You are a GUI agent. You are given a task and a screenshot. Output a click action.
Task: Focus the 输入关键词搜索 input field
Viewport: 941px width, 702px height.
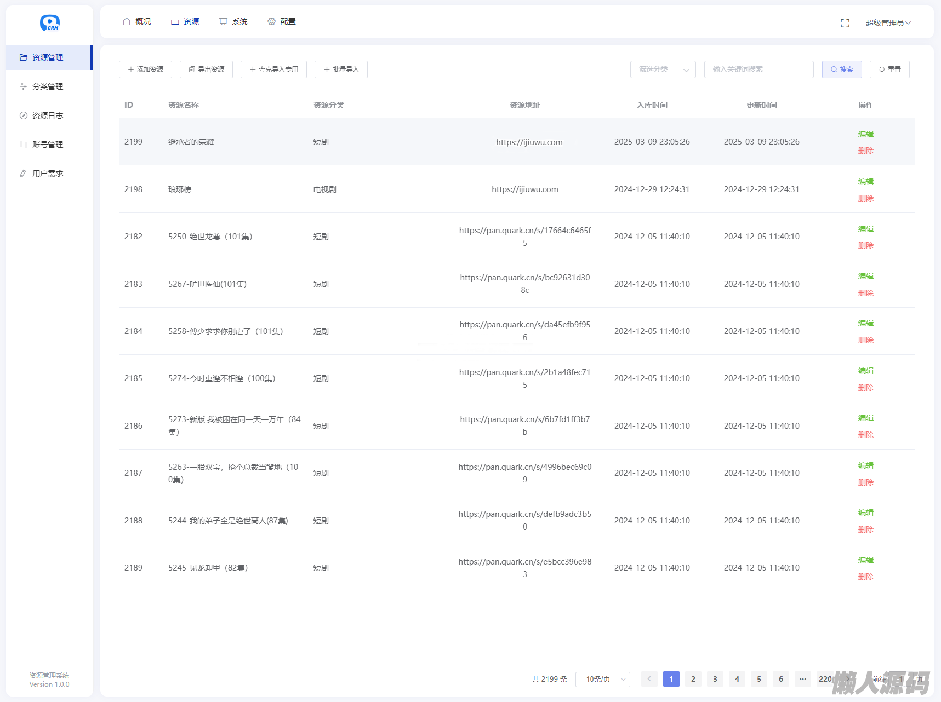pos(758,70)
